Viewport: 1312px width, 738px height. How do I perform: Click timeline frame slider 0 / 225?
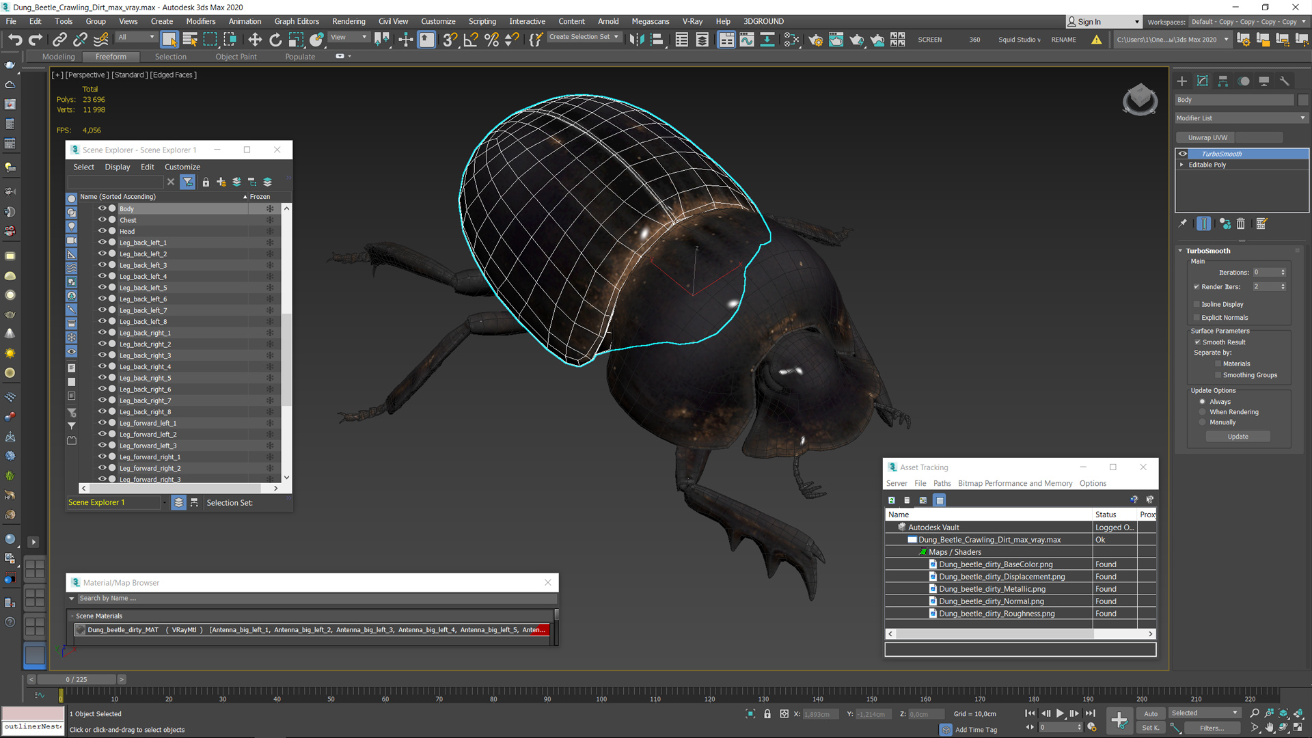point(77,679)
